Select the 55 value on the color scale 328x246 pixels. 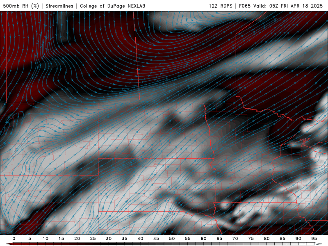188,239
